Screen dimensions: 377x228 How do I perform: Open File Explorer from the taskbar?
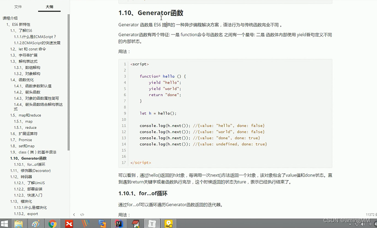19,224
